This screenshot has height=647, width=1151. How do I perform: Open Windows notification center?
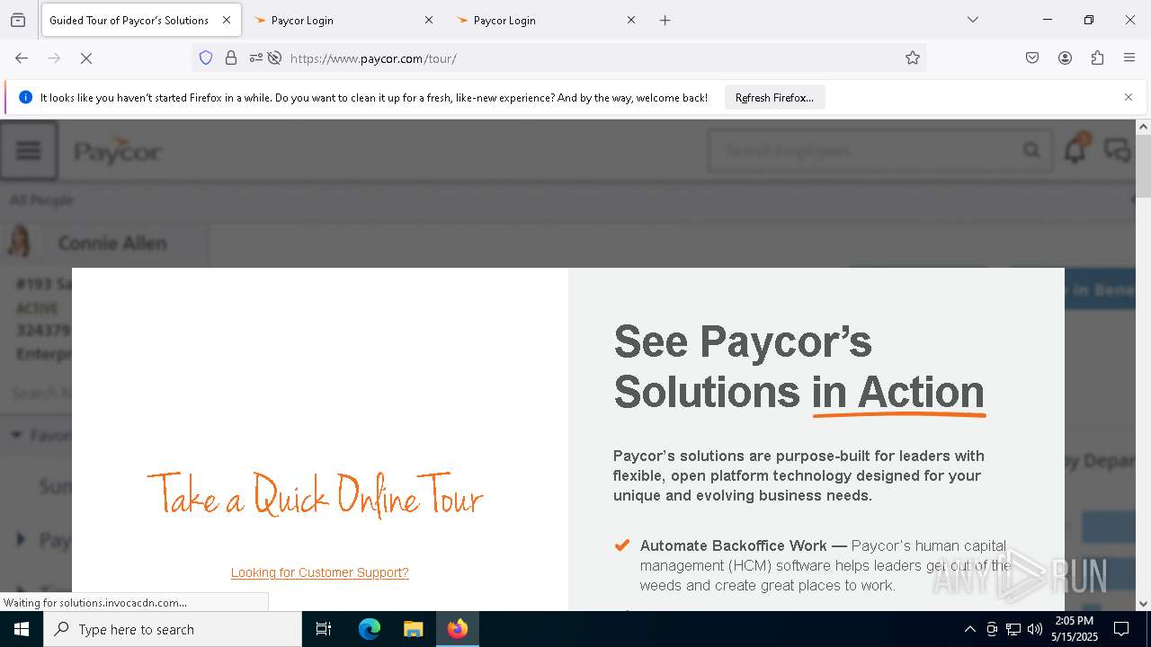click(1121, 629)
